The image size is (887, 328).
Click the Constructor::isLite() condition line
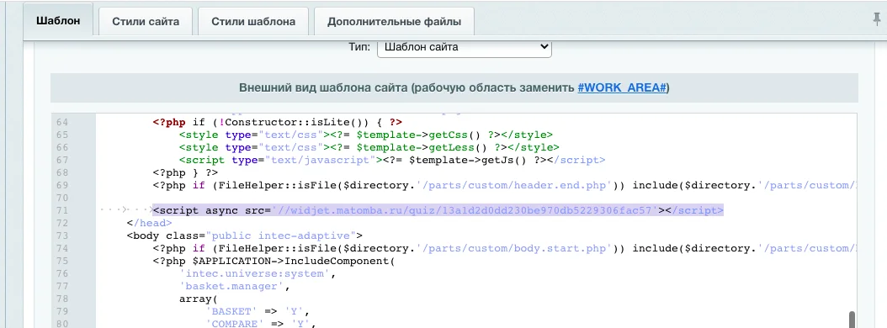click(x=277, y=122)
